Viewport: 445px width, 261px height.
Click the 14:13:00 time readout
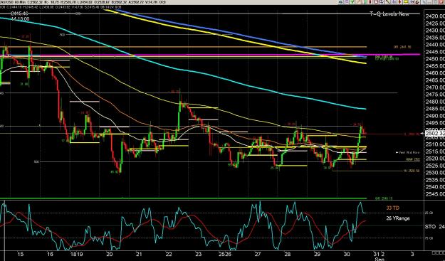pyautogui.click(x=21, y=19)
